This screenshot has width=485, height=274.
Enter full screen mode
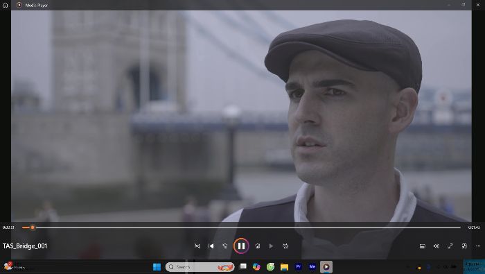coord(450,246)
